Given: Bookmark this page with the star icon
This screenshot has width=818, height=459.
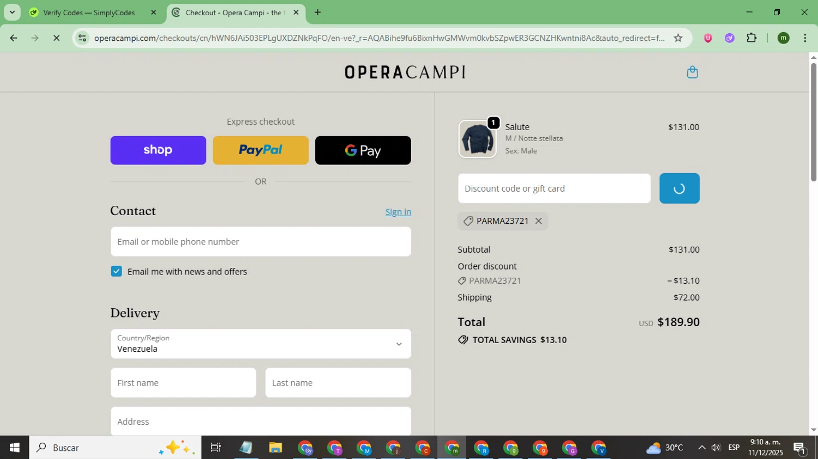Looking at the screenshot, I should point(678,38).
